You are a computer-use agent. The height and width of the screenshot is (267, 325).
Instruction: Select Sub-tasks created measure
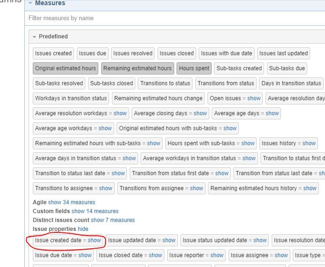239,68
